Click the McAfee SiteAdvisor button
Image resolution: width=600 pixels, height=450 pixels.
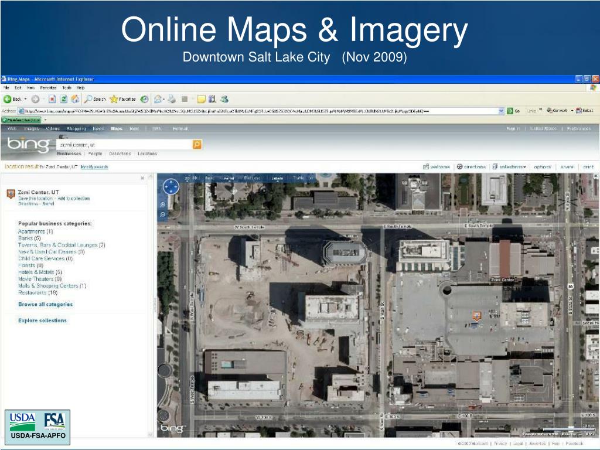22,120
